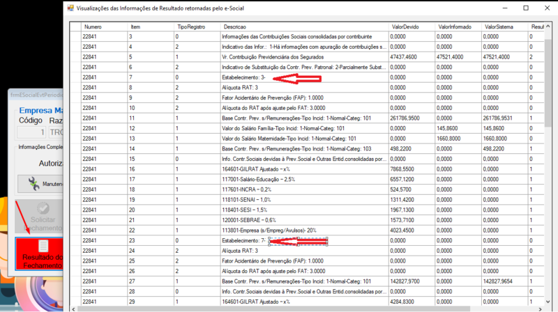Click Item cell '28'
The width and height of the screenshot is (558, 312).
pyautogui.click(x=151, y=291)
